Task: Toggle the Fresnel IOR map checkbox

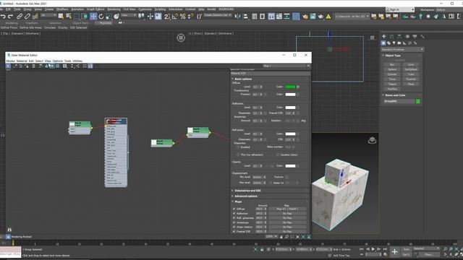Action: 234,231
